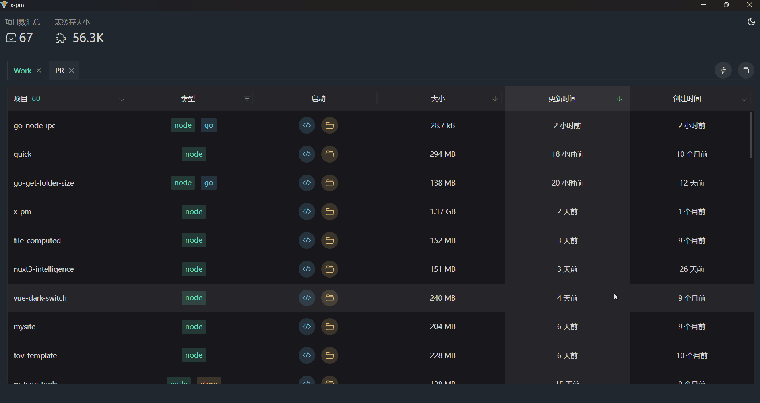Viewport: 760px width, 403px height.
Task: Close the PR tab
Action: point(72,70)
